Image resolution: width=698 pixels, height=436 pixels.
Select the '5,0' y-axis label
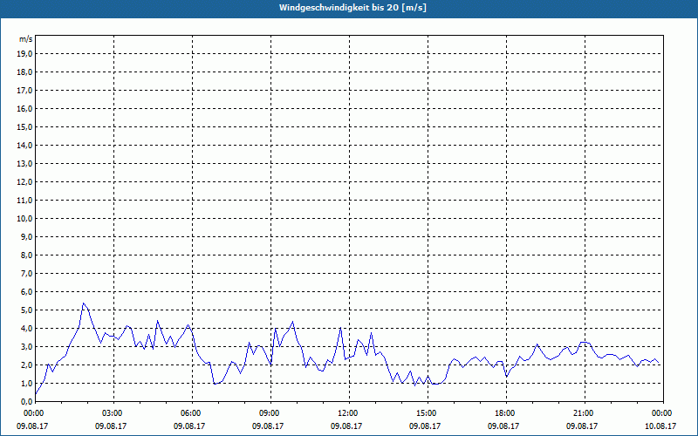coord(26,310)
